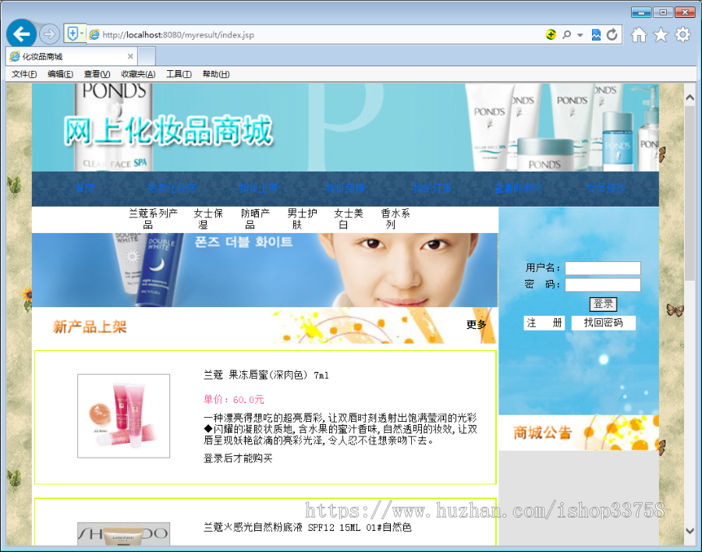Screen dimensions: 702x552
Task: Click the 用户名 username input field
Action: pyautogui.click(x=602, y=267)
